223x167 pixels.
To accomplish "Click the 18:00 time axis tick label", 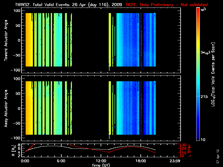I will [x=141, y=161].
